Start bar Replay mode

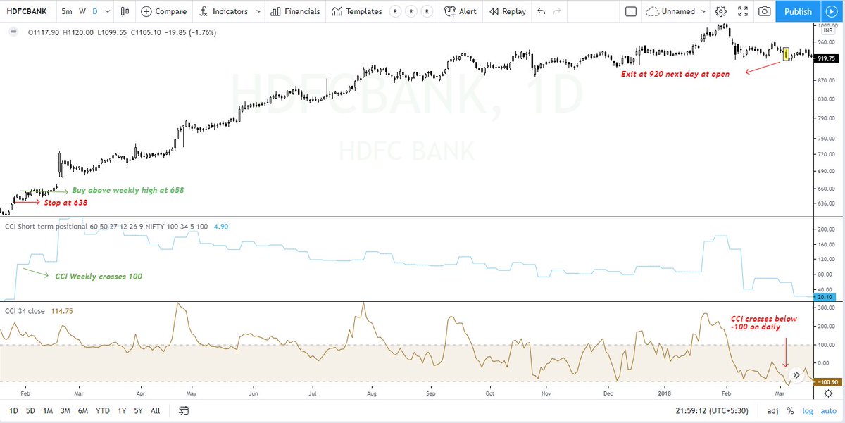507,11
